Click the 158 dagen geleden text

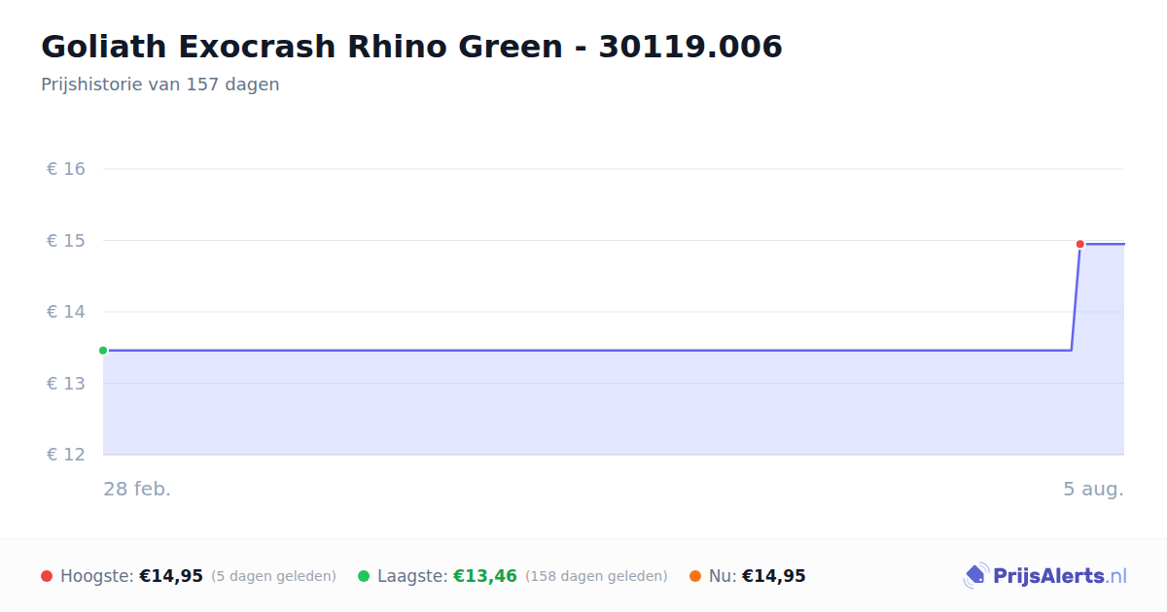point(596,576)
